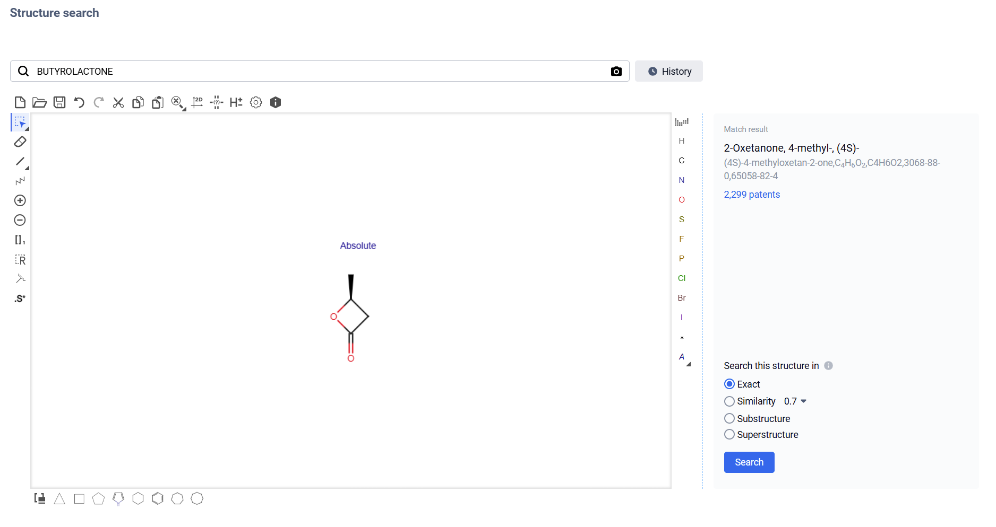Open History panel
This screenshot has height=527, width=996.
click(668, 71)
